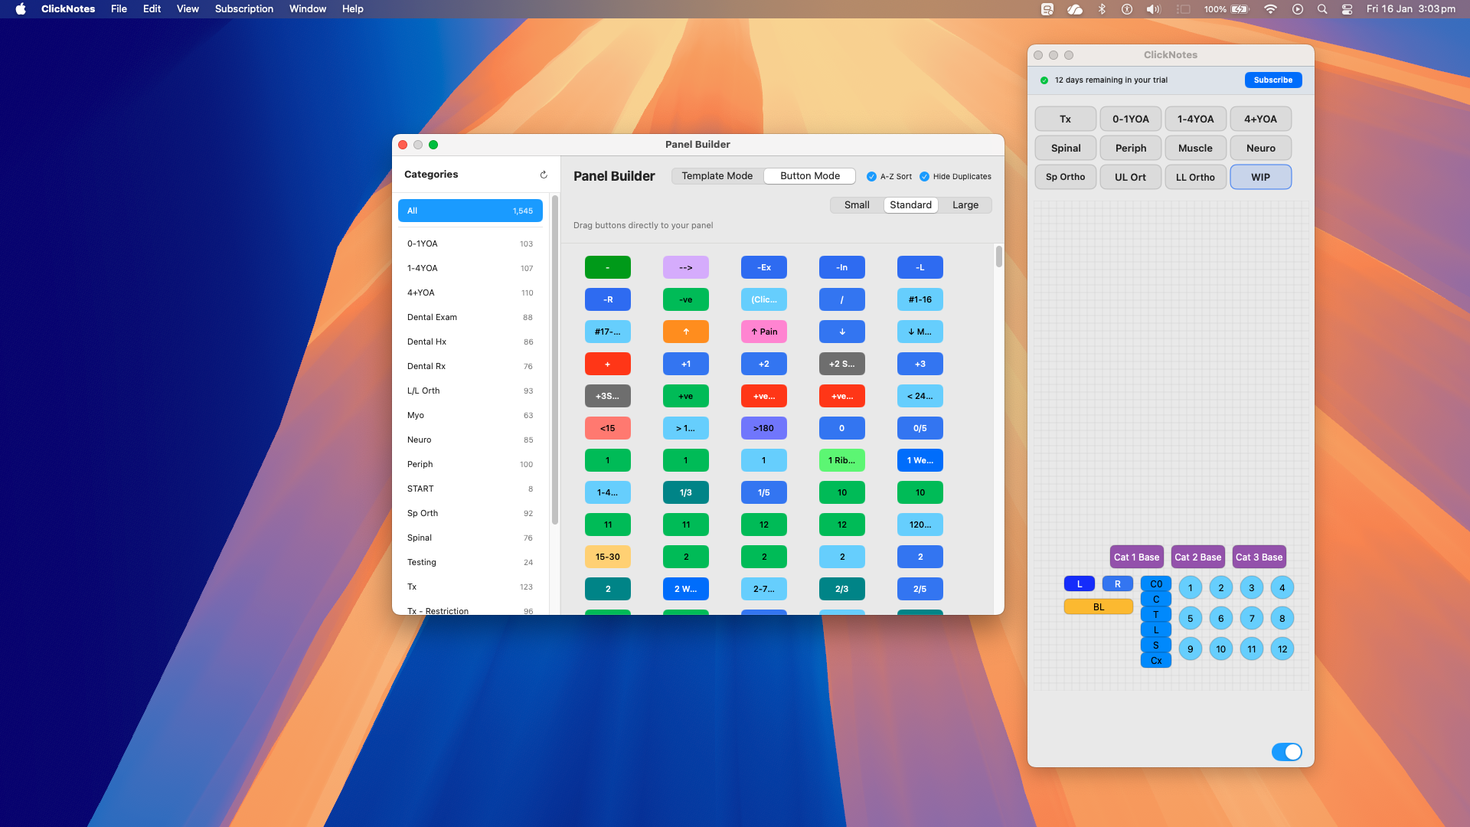Select the All category
Screen dimensions: 1470x827
470,211
